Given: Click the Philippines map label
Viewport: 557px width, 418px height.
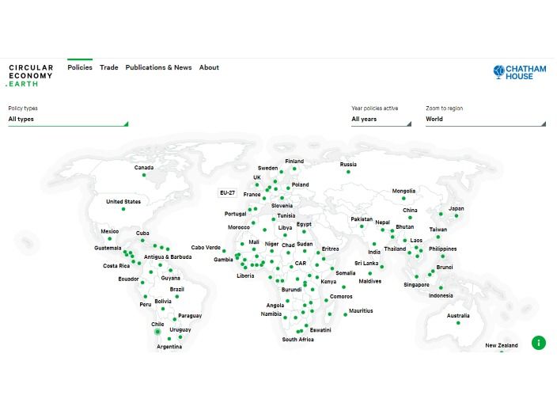Looking at the screenshot, I should [442, 249].
